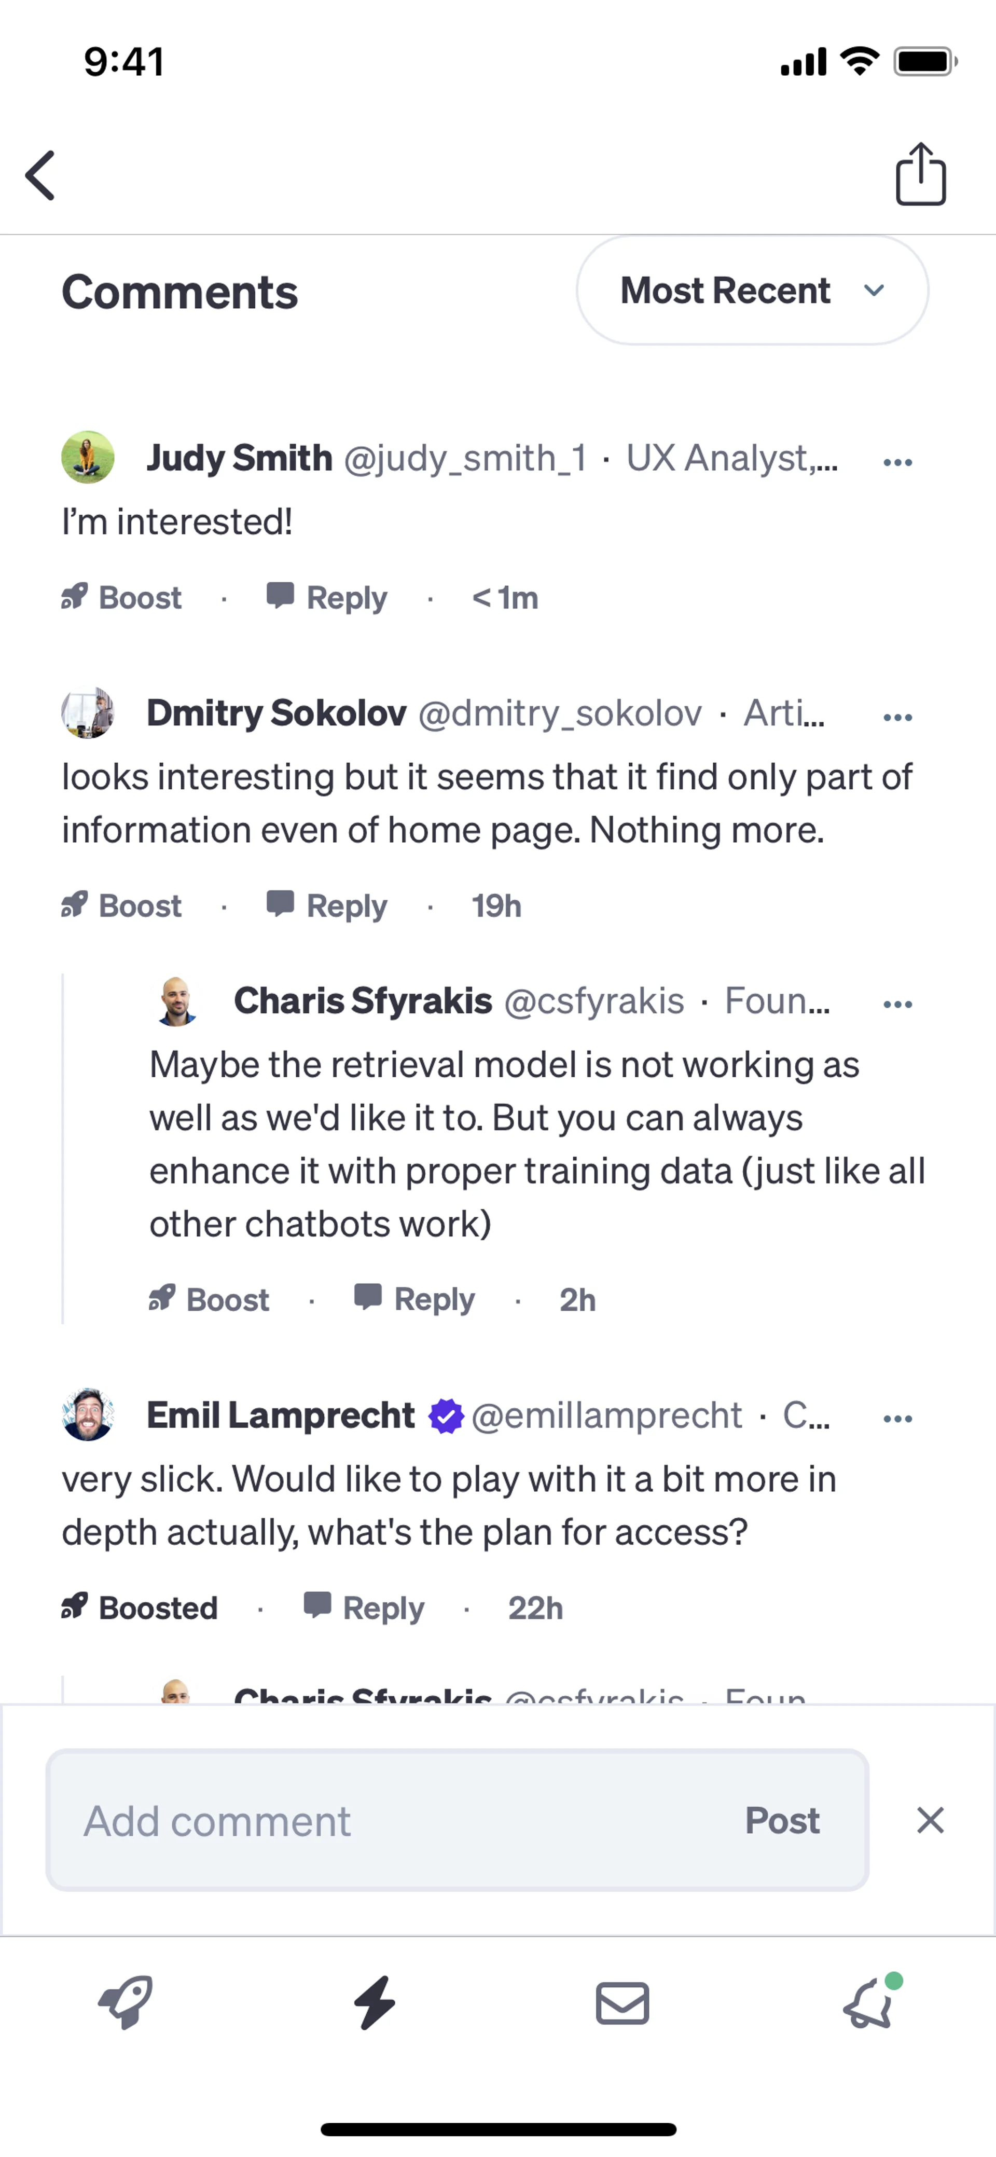Open the share sheet icon
Image resolution: width=996 pixels, height=2157 pixels.
921,174
